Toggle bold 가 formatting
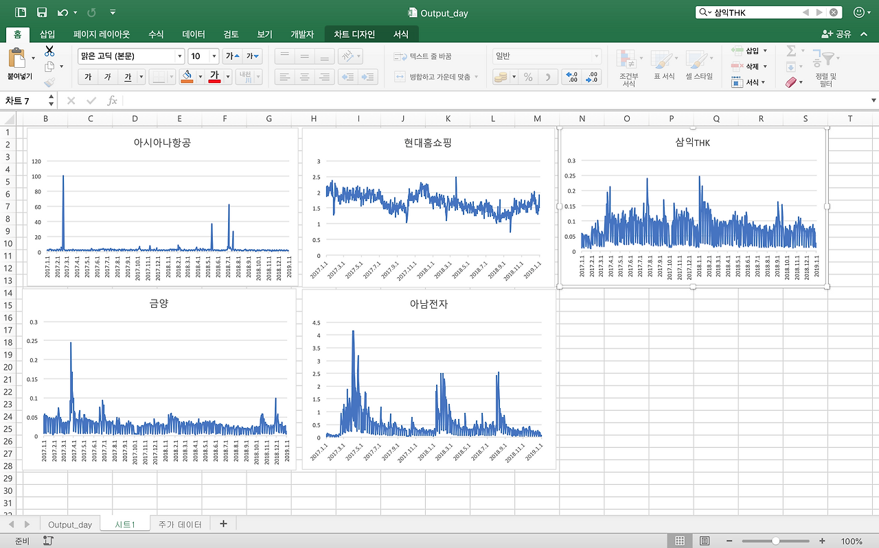The image size is (879, 548). pyautogui.click(x=88, y=77)
